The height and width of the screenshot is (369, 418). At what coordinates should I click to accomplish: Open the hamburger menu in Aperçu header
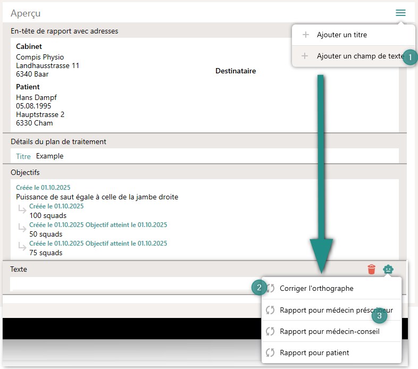(400, 13)
